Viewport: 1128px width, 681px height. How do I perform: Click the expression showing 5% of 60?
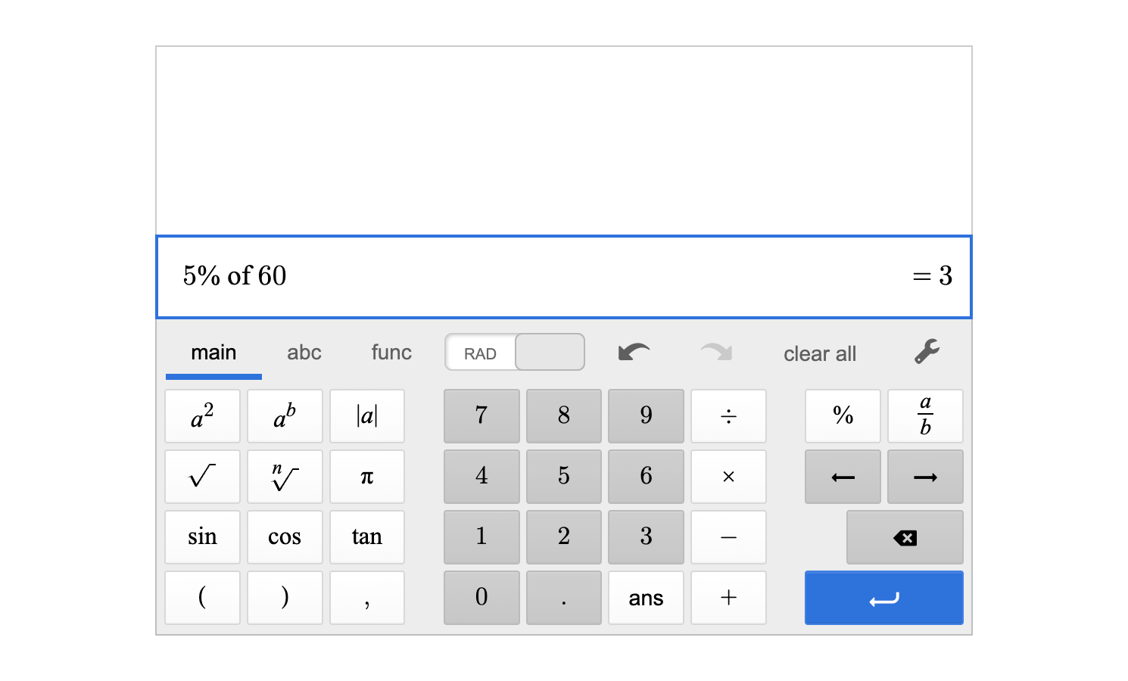(235, 276)
